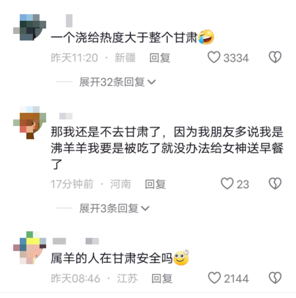The image size is (296, 298).
Task: Dislike the Xinjiang user's comment
Action: 275,57
